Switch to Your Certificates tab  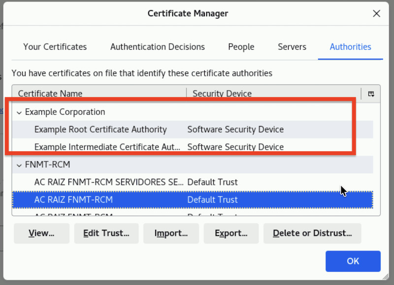coord(55,47)
